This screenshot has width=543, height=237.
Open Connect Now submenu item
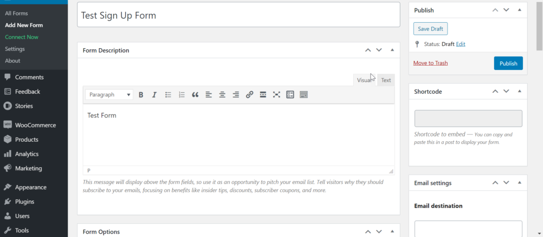21,37
